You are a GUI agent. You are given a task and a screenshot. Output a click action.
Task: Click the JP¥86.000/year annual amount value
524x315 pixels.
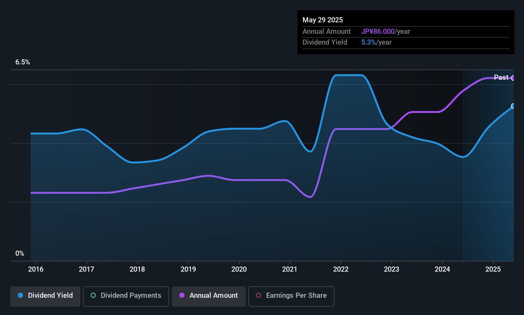tap(386, 32)
